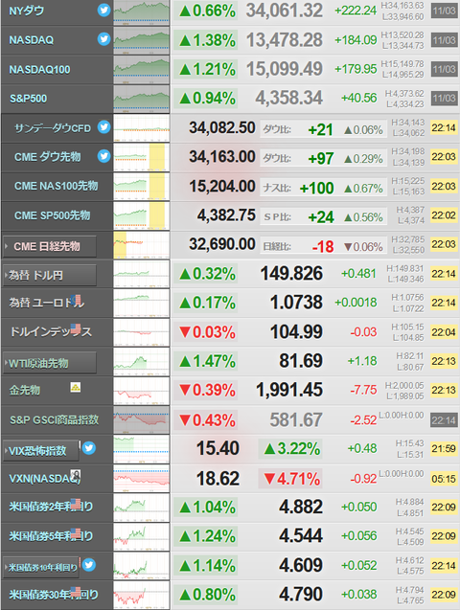Image resolution: width=460 pixels, height=610 pixels.
Task: Expand the CME 日経先物 button
Action: pyautogui.click(x=50, y=246)
